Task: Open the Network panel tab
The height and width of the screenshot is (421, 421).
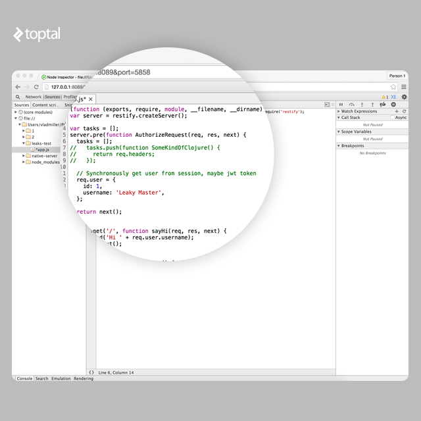Action: tap(34, 97)
